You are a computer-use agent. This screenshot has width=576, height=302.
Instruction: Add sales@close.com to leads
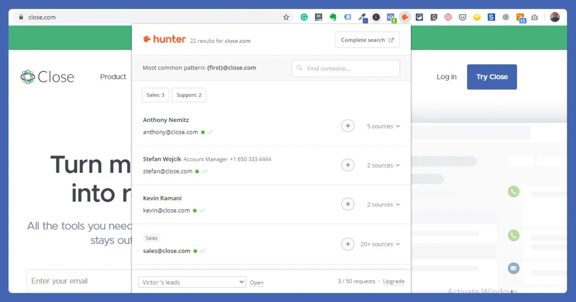point(348,244)
